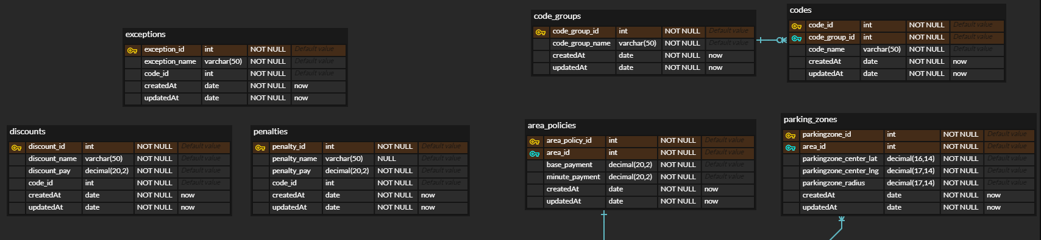Click the primary key icon of penalty_id

coord(260,148)
